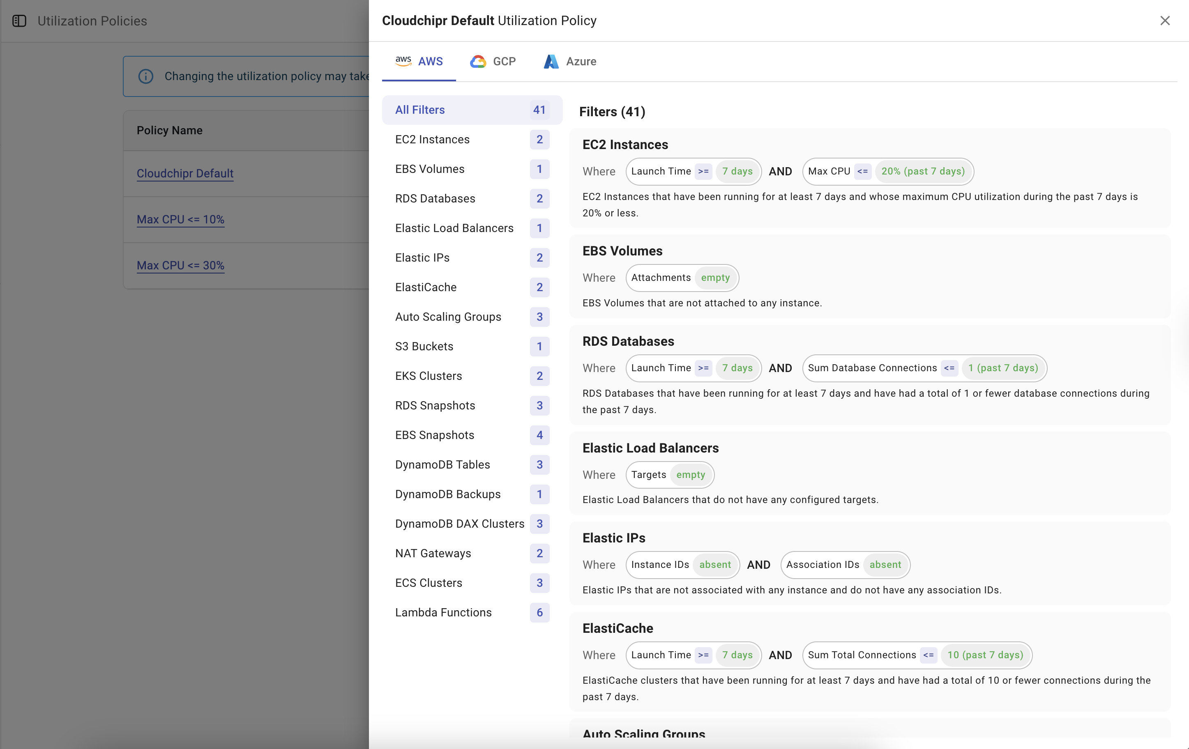
Task: Open the Max CPU <= 30% policy
Action: tap(180, 265)
